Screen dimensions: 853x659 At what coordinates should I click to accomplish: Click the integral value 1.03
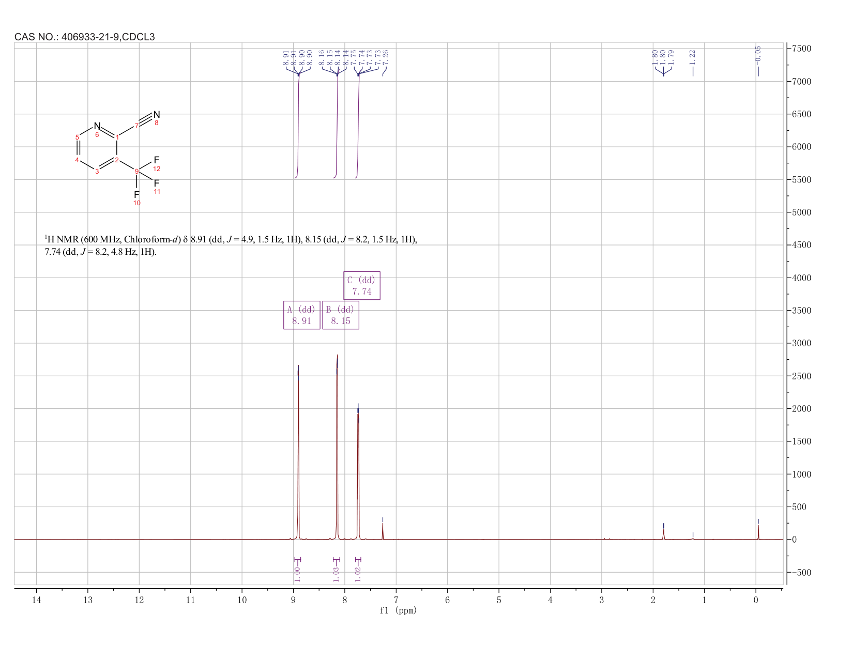[x=336, y=574]
